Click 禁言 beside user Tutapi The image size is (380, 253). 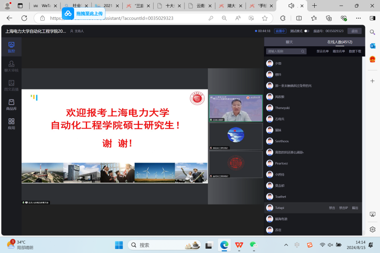pos(332,208)
